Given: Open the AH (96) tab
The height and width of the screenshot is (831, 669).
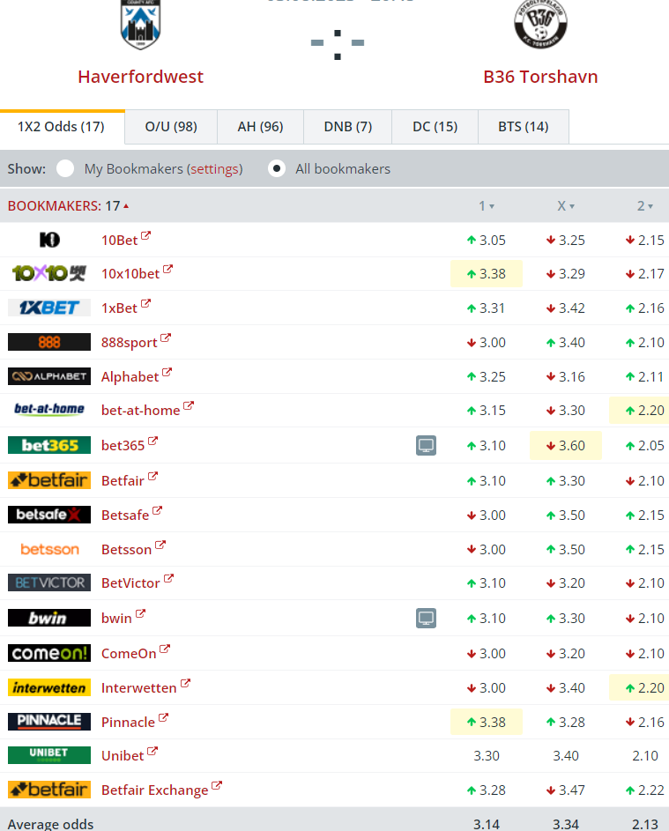Looking at the screenshot, I should point(260,127).
